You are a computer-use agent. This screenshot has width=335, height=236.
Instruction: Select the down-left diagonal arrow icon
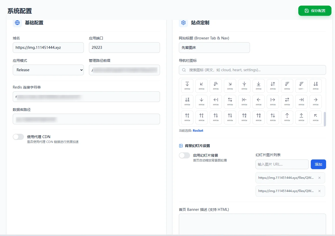point(202,86)
